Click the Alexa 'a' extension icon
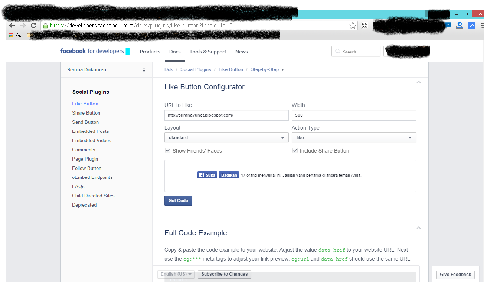This screenshot has width=484, height=285. tap(460, 25)
